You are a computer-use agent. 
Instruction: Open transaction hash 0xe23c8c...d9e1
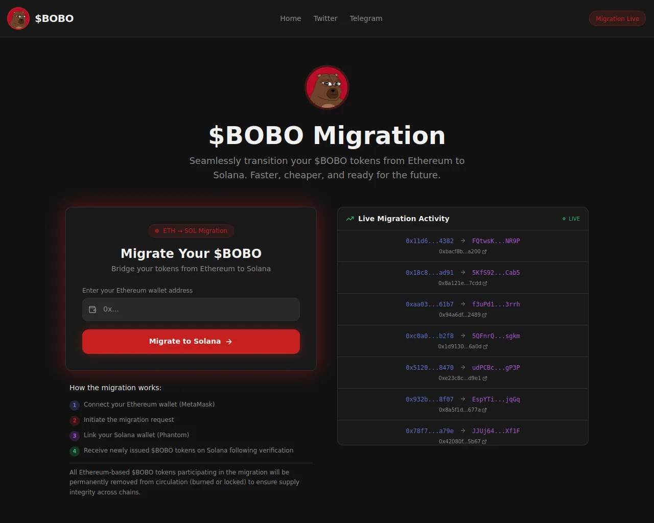click(x=460, y=378)
